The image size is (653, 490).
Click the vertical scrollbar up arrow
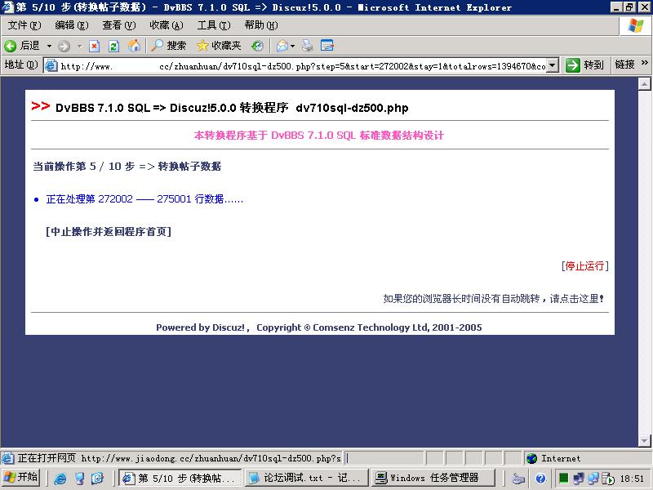pos(644,84)
